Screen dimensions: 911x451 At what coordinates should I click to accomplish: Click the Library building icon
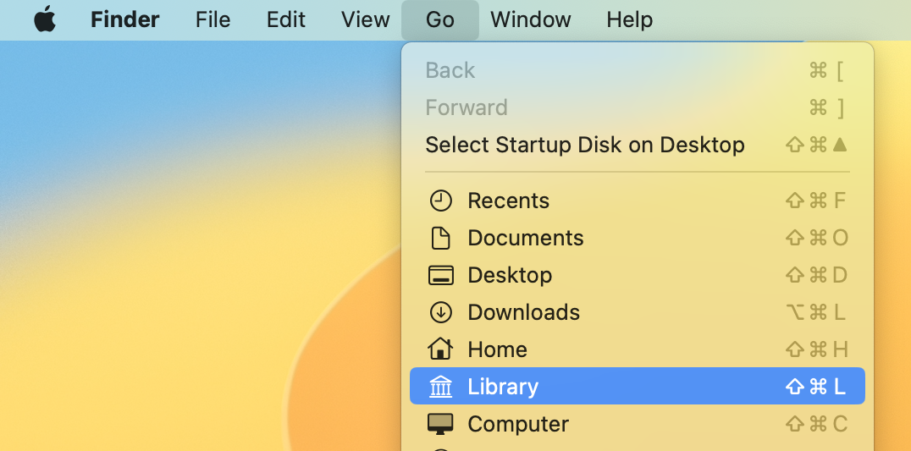click(x=441, y=387)
